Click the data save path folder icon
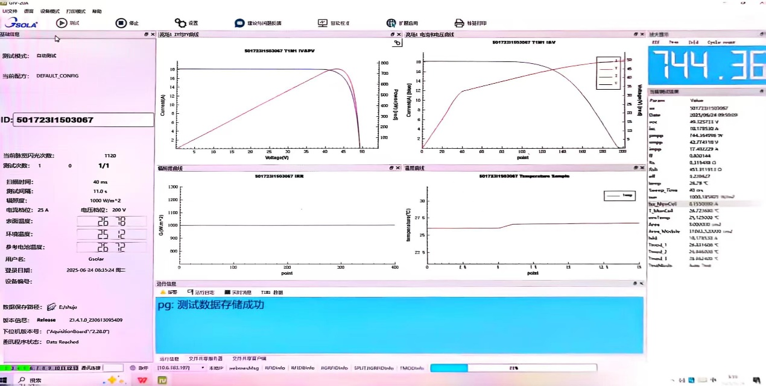The image size is (766, 386). click(51, 307)
